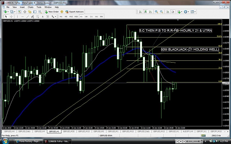The width and height of the screenshot is (231, 144).
Task: Adjust the taskbar media volume slider
Action: [x=193, y=141]
